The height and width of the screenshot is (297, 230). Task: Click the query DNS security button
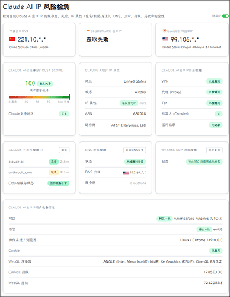135,150
